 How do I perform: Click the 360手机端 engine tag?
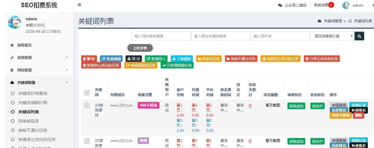pyautogui.click(x=148, y=106)
